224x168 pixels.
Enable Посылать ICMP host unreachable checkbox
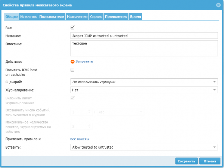coord(73,70)
